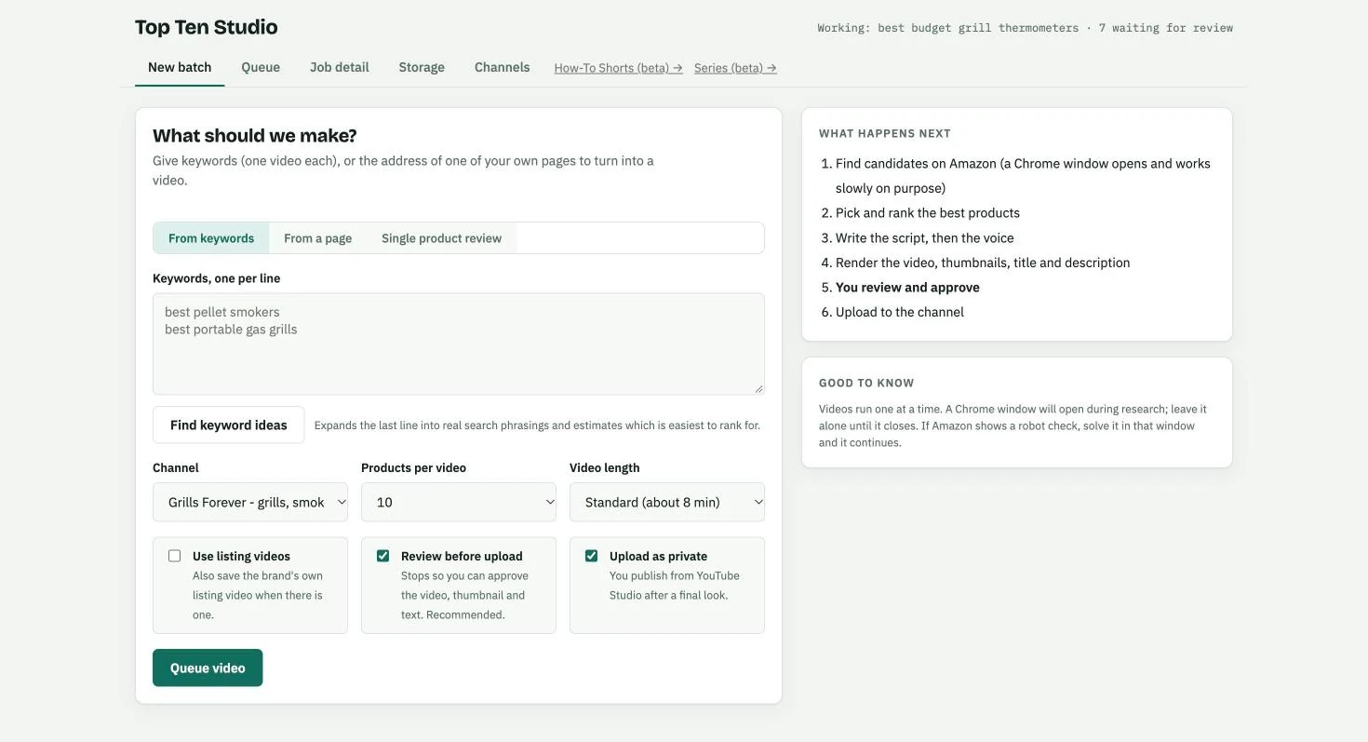Click 'Write the script, then the voice' step
The image size is (1368, 742).
(925, 238)
